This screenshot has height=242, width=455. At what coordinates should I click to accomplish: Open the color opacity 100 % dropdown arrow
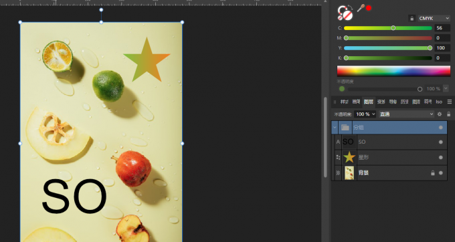(x=446, y=88)
